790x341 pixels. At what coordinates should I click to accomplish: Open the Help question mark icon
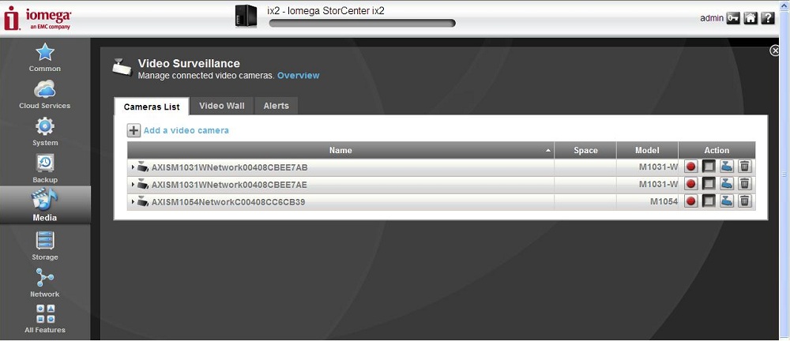[767, 18]
